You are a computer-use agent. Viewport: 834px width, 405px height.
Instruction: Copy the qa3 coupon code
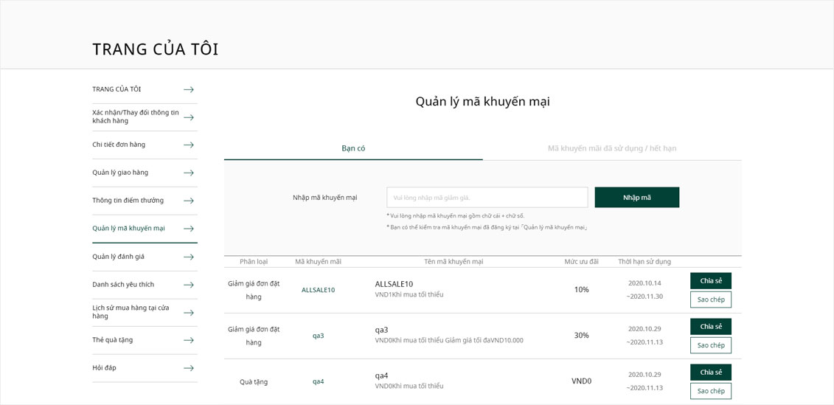click(710, 345)
